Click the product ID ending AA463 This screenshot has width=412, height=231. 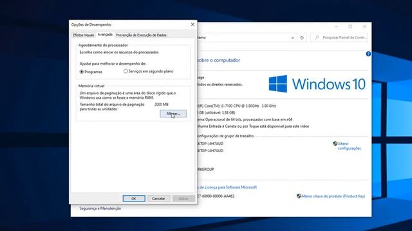click(x=216, y=196)
